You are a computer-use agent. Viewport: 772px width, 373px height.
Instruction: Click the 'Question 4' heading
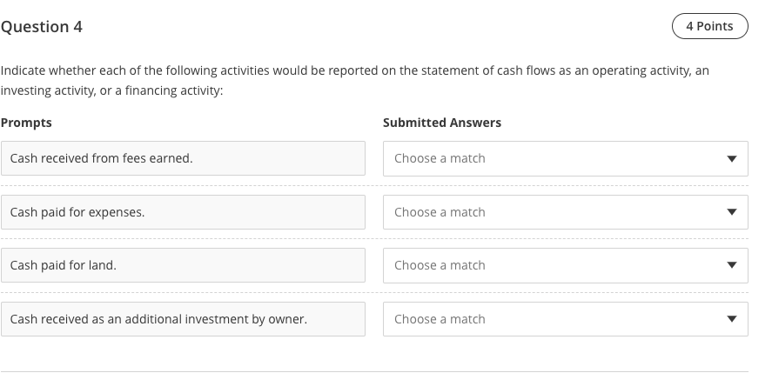[42, 27]
